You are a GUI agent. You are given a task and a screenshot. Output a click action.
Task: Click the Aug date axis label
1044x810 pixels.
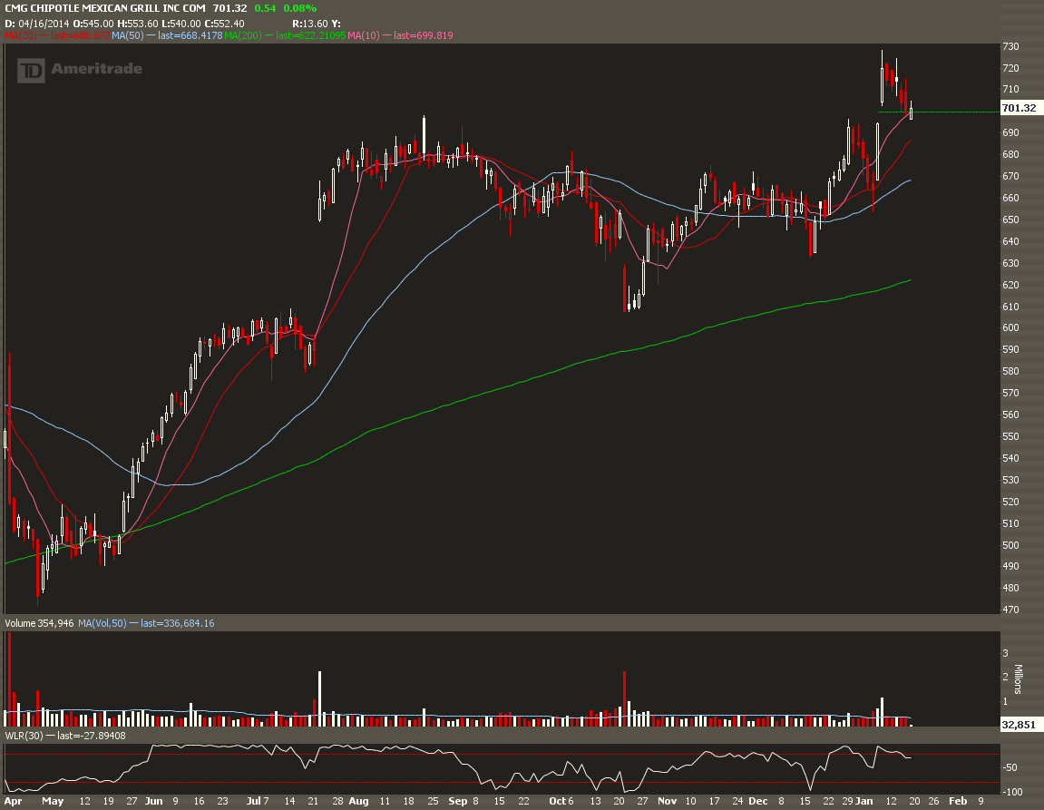[x=358, y=801]
